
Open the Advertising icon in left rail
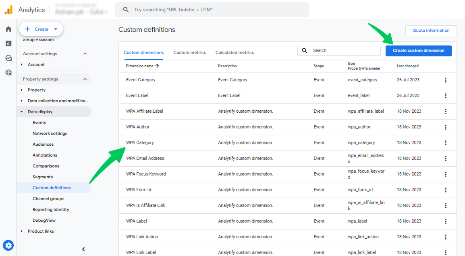tap(8, 72)
